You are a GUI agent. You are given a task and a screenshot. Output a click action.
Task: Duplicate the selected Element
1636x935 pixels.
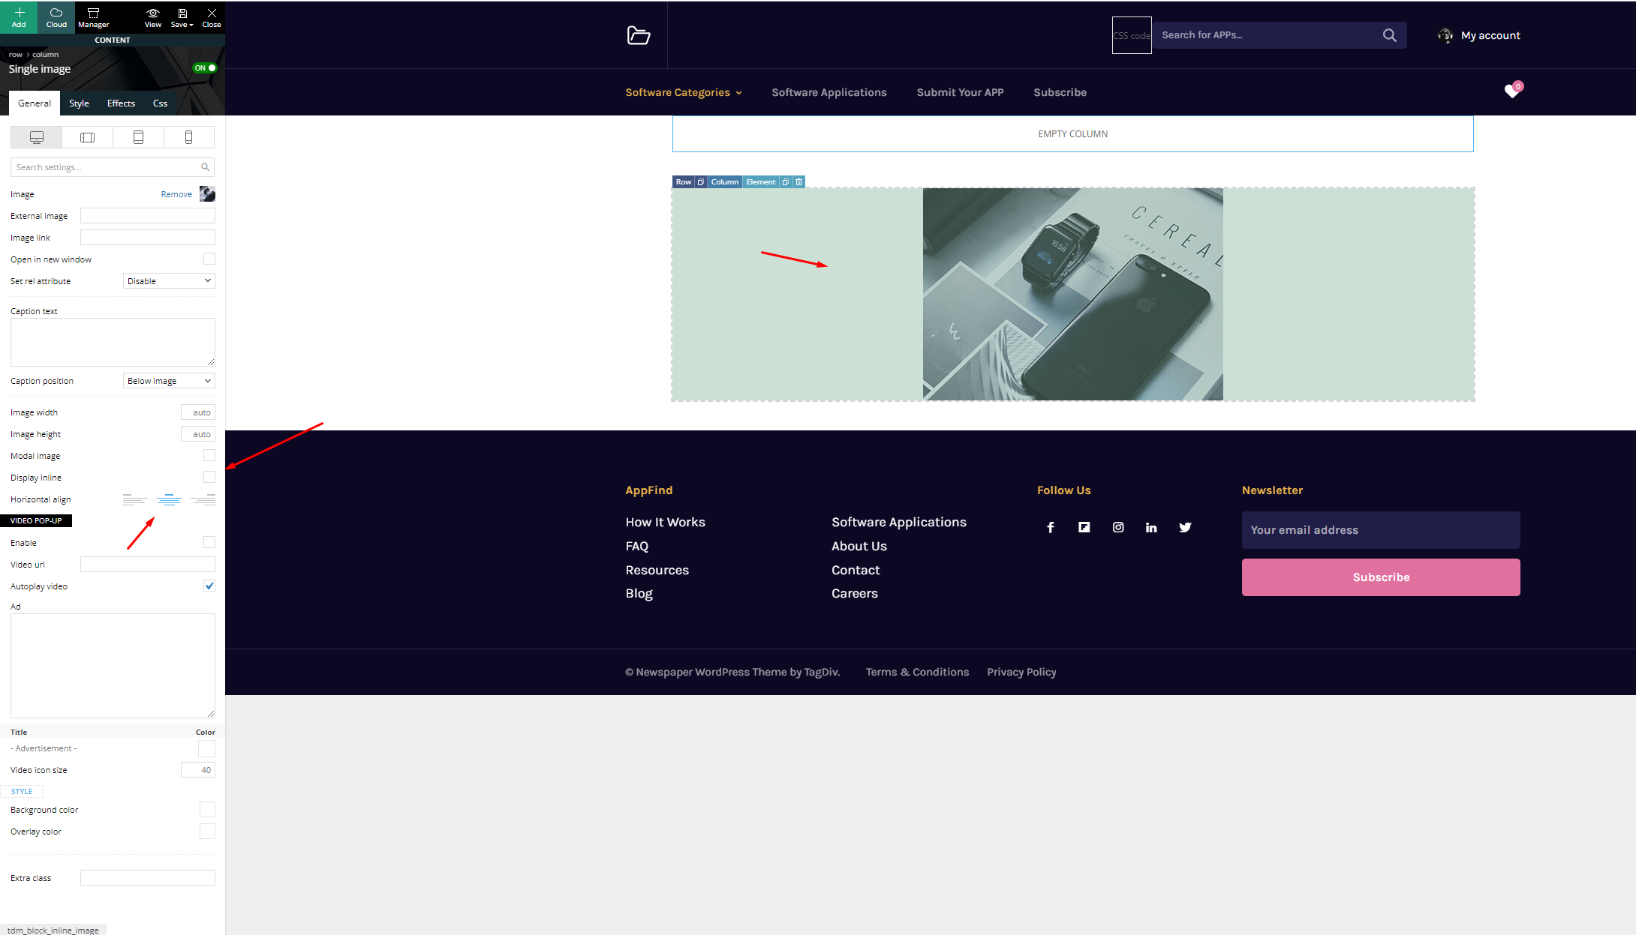[786, 182]
